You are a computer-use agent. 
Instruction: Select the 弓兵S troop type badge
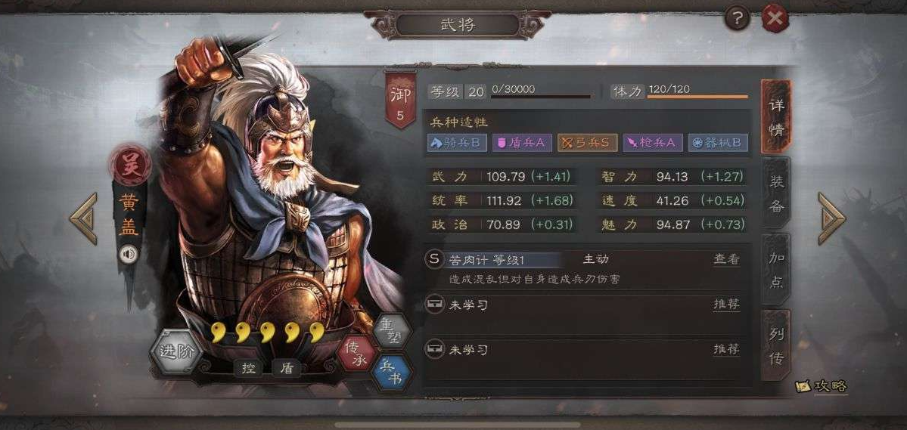coord(588,143)
